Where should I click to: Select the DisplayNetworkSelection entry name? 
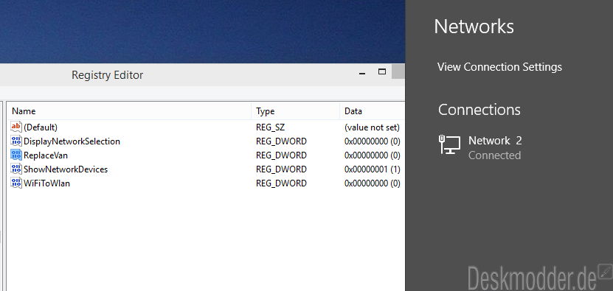click(72, 141)
